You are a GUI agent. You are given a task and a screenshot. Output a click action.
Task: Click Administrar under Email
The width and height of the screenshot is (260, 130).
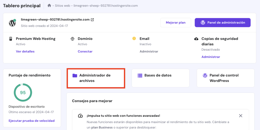point(149,51)
